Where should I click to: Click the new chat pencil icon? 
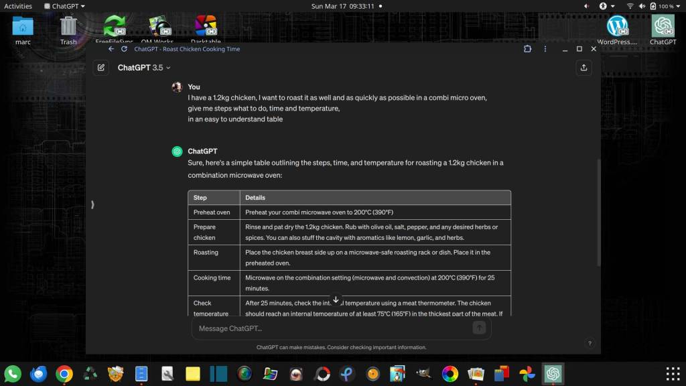pos(101,68)
